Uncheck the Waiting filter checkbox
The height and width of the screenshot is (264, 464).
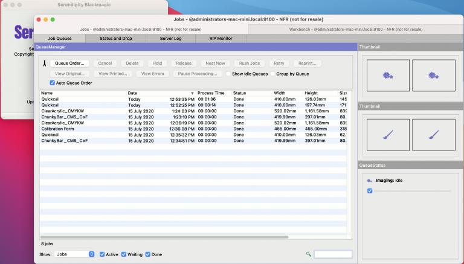(x=124, y=254)
